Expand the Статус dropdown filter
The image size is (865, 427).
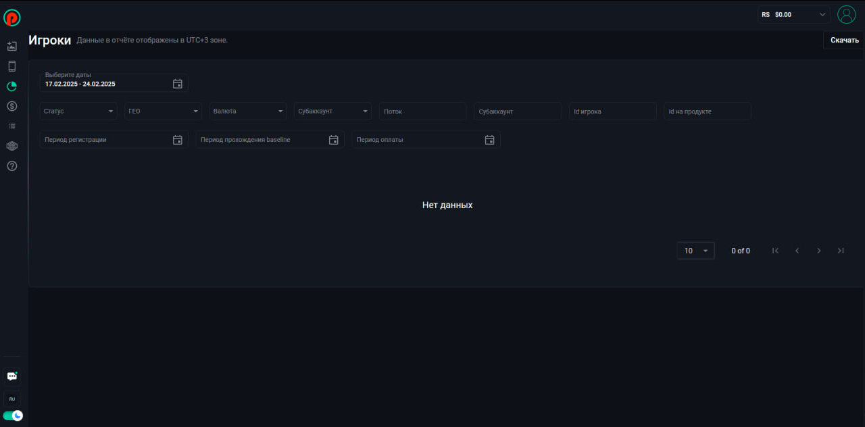78,111
